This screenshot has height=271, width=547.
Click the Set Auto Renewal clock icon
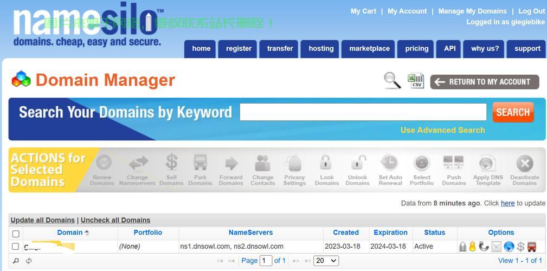(389, 163)
